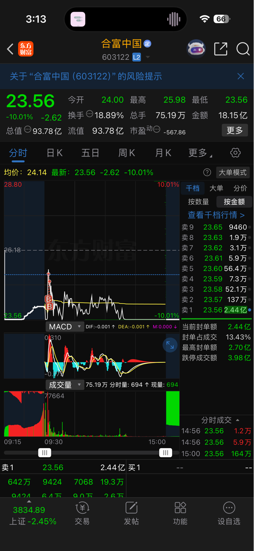Tap the 642万 order queue entry
This screenshot has height=551, width=254.
tap(19, 482)
